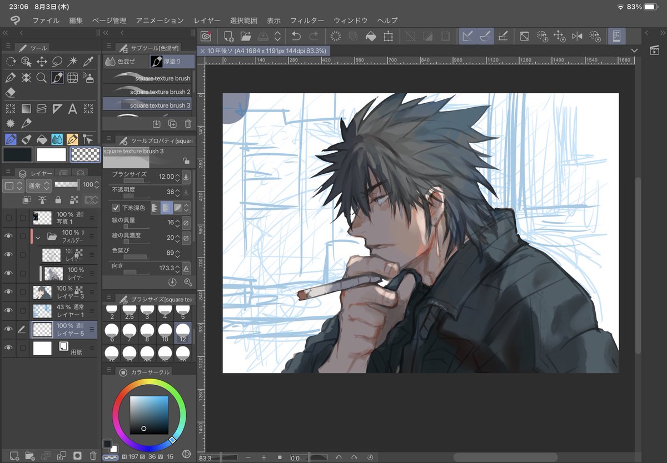
Task: Switch to the 厚塗り subtool tab
Action: 173,62
